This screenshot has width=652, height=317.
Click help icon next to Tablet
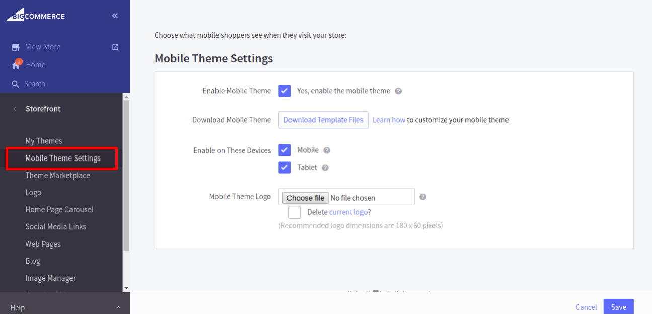(x=325, y=168)
